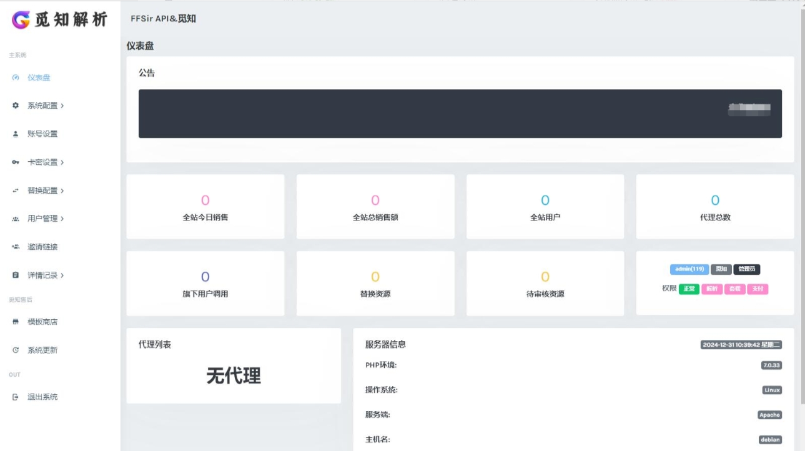805x451 pixels.
Task: Click the store icon beside 模板商店
Action: 16,322
